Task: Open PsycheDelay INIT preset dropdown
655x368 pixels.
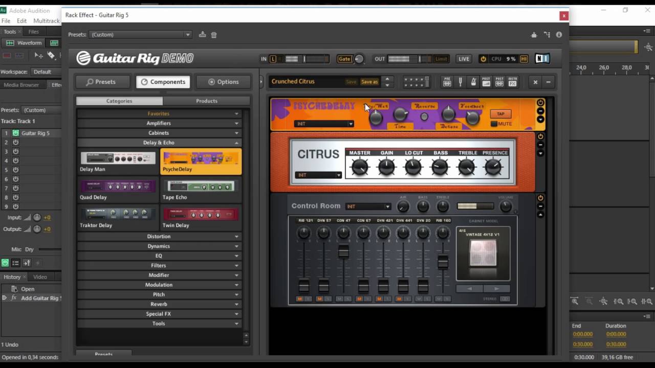Action: [324, 124]
